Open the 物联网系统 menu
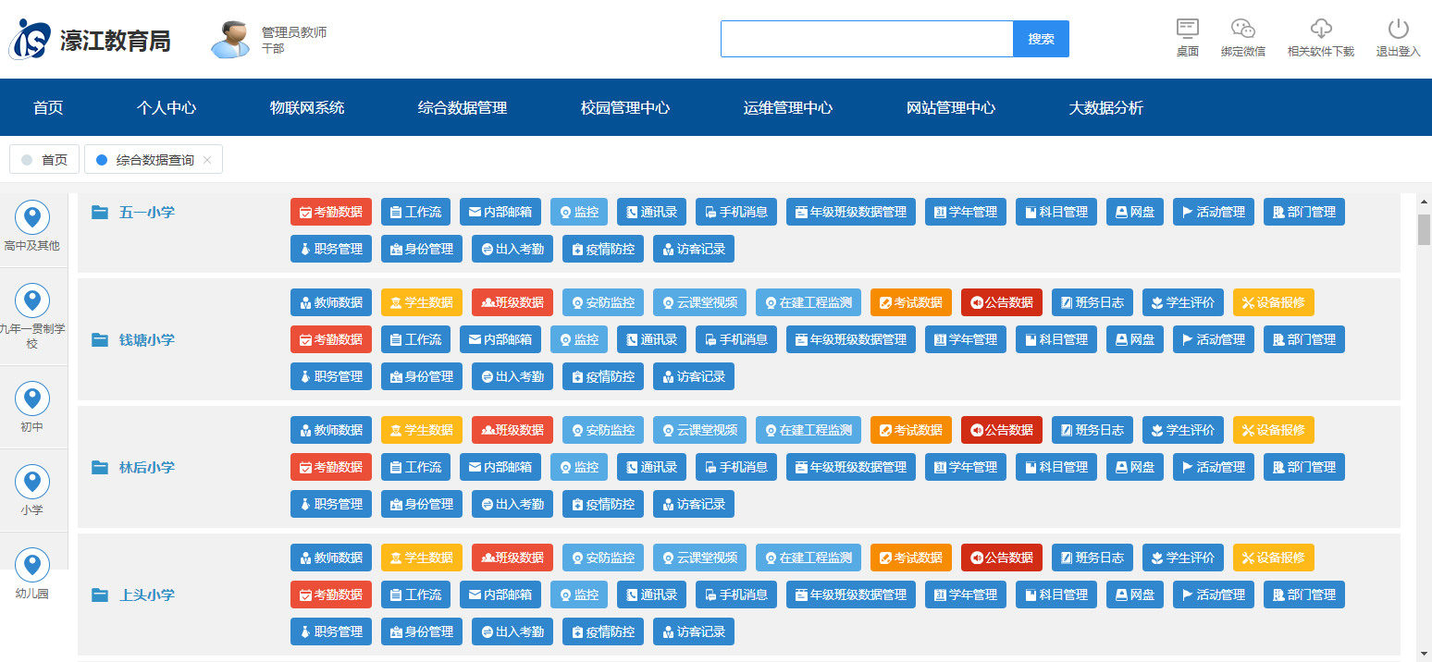This screenshot has height=662, width=1432. tap(307, 107)
